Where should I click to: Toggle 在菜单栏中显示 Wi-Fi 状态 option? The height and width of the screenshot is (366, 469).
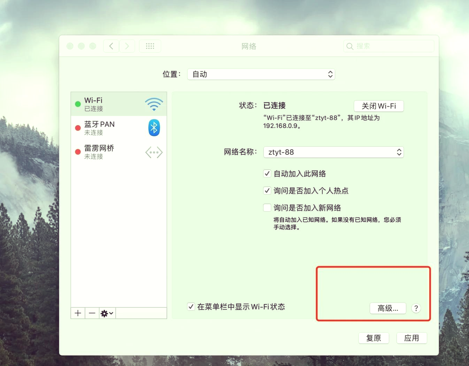pyautogui.click(x=191, y=306)
